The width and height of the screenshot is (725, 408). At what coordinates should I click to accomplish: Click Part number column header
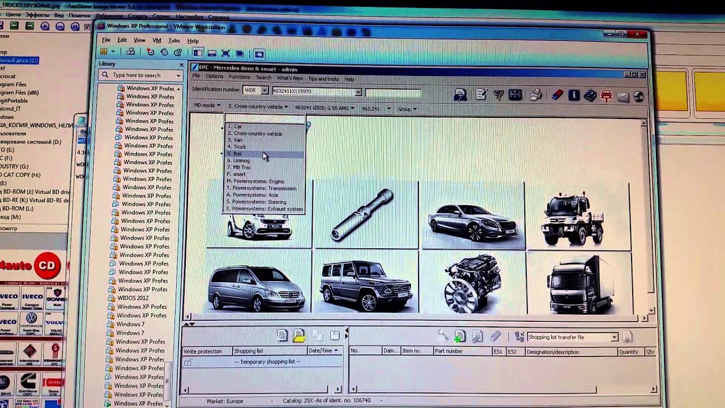coord(462,351)
